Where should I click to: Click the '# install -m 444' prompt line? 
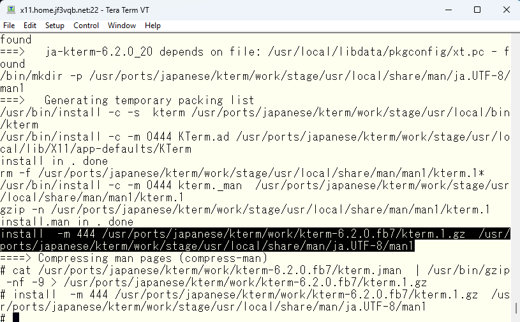click(255, 295)
